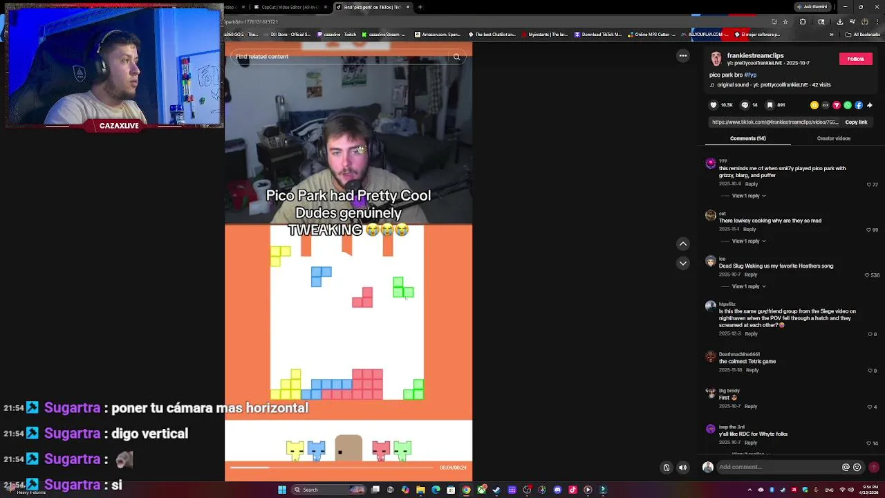Open the embed code icon
This screenshot has height=498, width=885.
(826, 105)
